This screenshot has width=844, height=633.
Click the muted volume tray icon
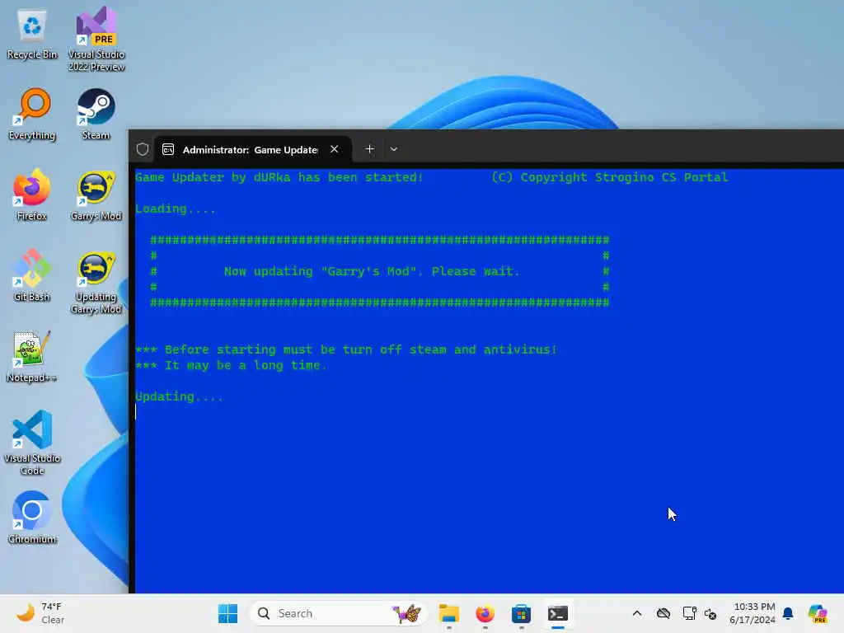click(x=710, y=613)
